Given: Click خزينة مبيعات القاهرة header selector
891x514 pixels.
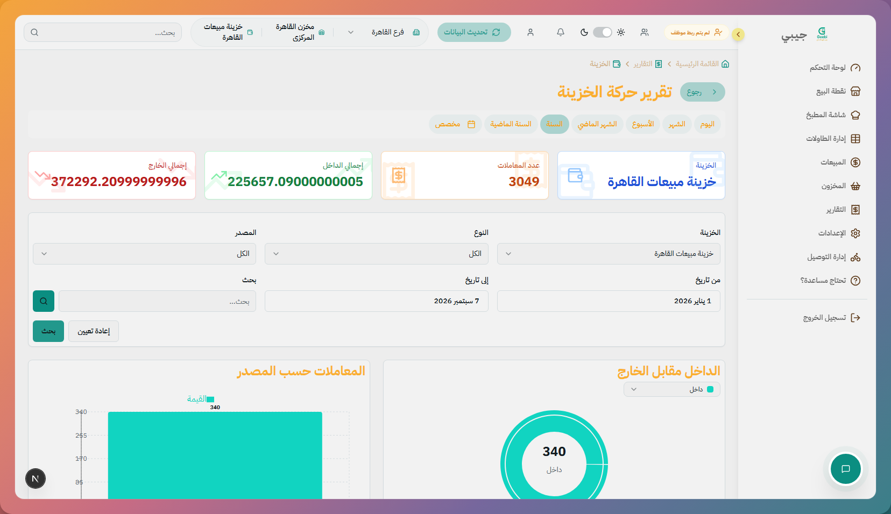Looking at the screenshot, I should coord(228,32).
